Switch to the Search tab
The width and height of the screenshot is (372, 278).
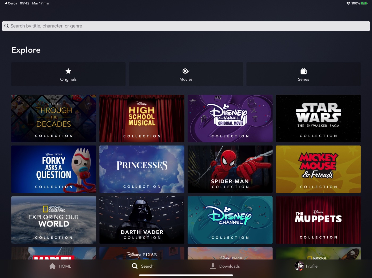pos(143,266)
